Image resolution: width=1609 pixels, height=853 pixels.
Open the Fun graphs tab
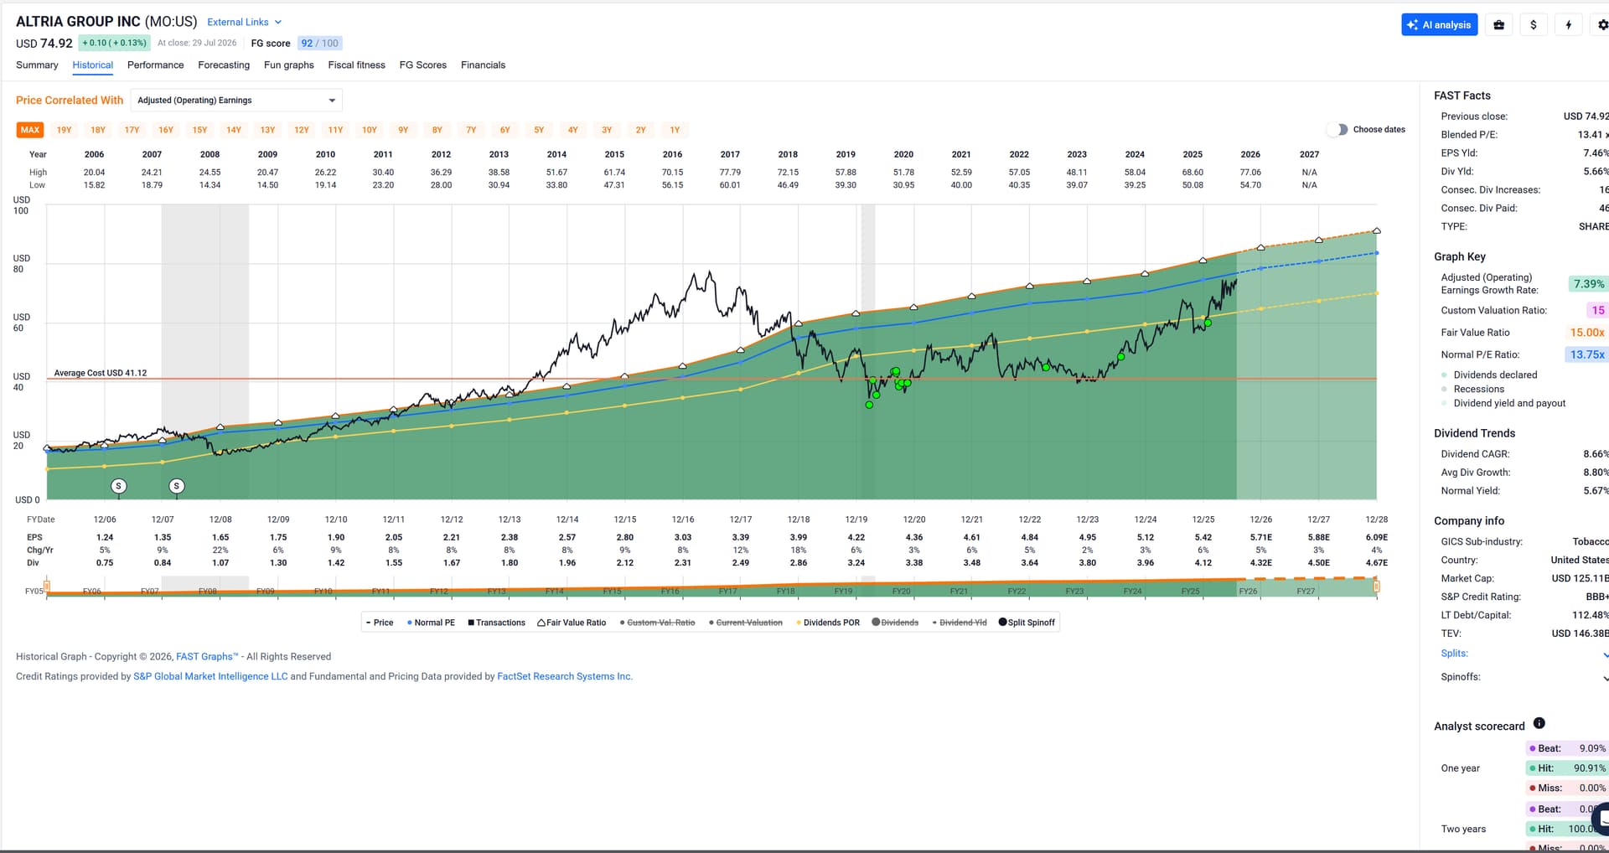289,65
